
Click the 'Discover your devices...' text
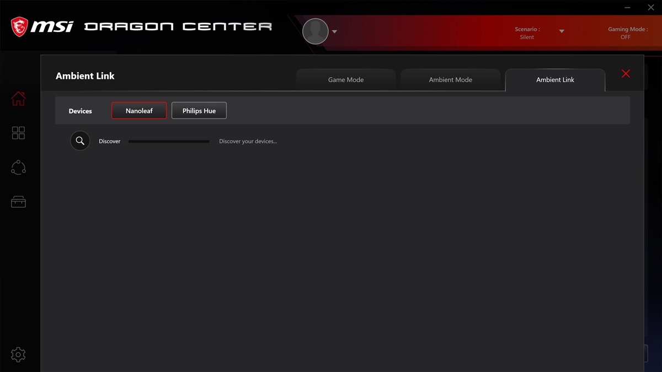coord(248,142)
